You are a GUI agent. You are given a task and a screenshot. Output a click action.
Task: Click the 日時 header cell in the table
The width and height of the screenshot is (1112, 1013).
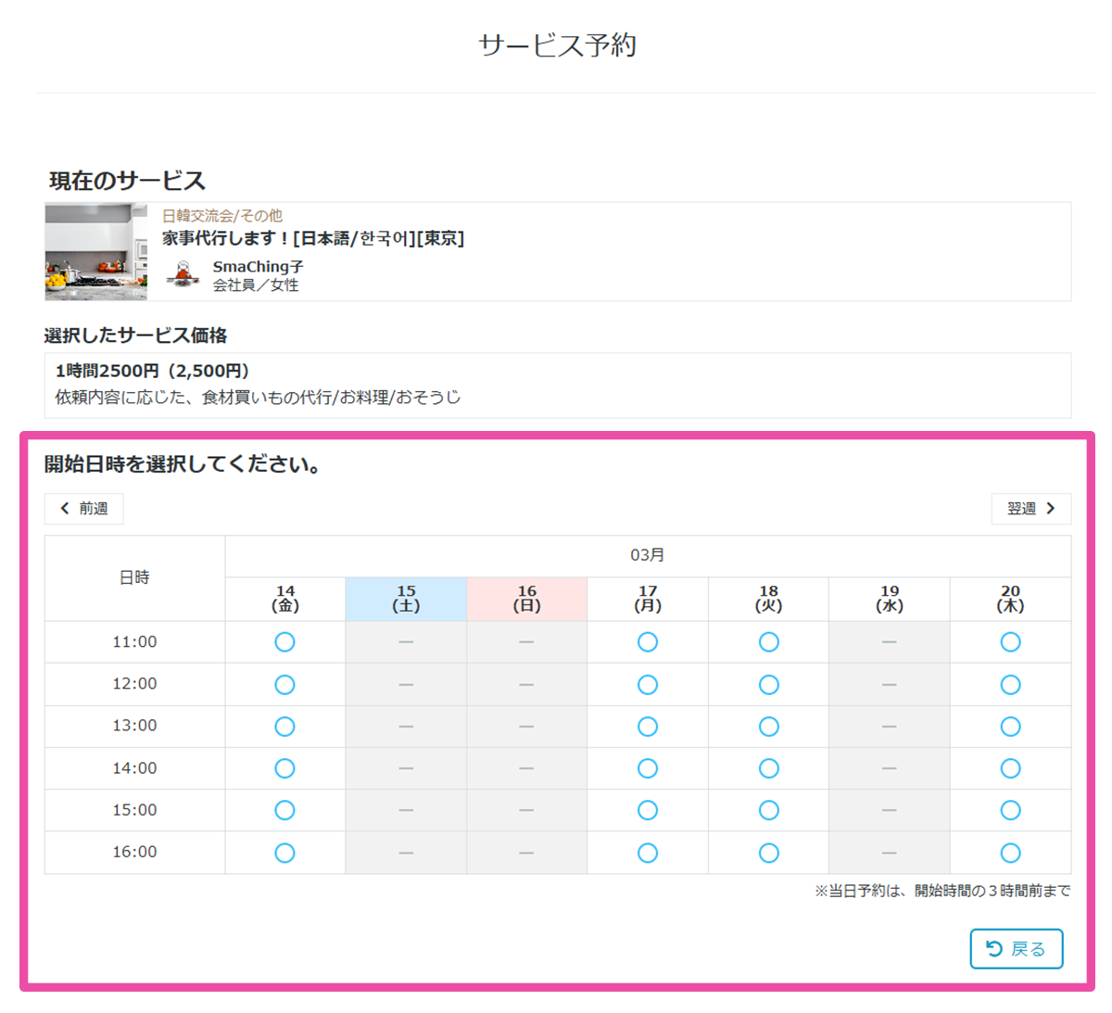133,576
